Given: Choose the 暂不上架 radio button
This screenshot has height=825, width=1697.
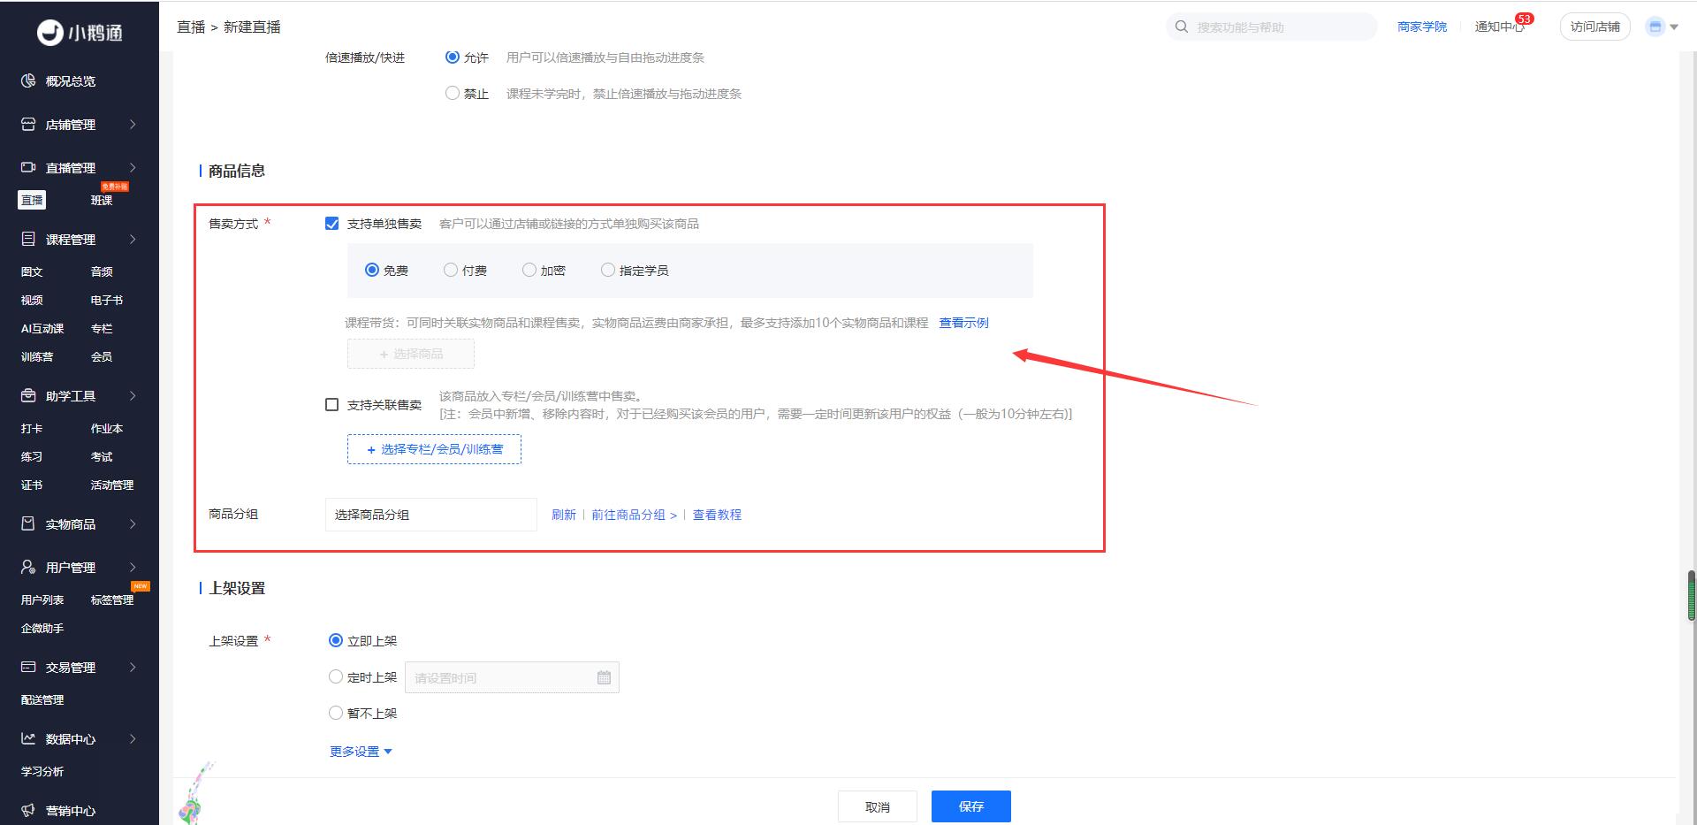Looking at the screenshot, I should click(x=336, y=713).
